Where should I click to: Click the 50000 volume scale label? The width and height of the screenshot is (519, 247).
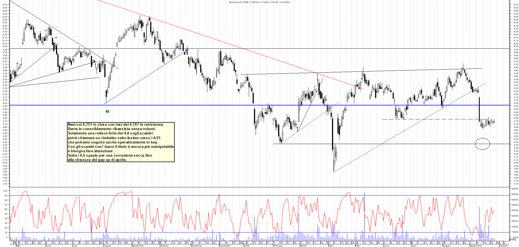pos(515,189)
